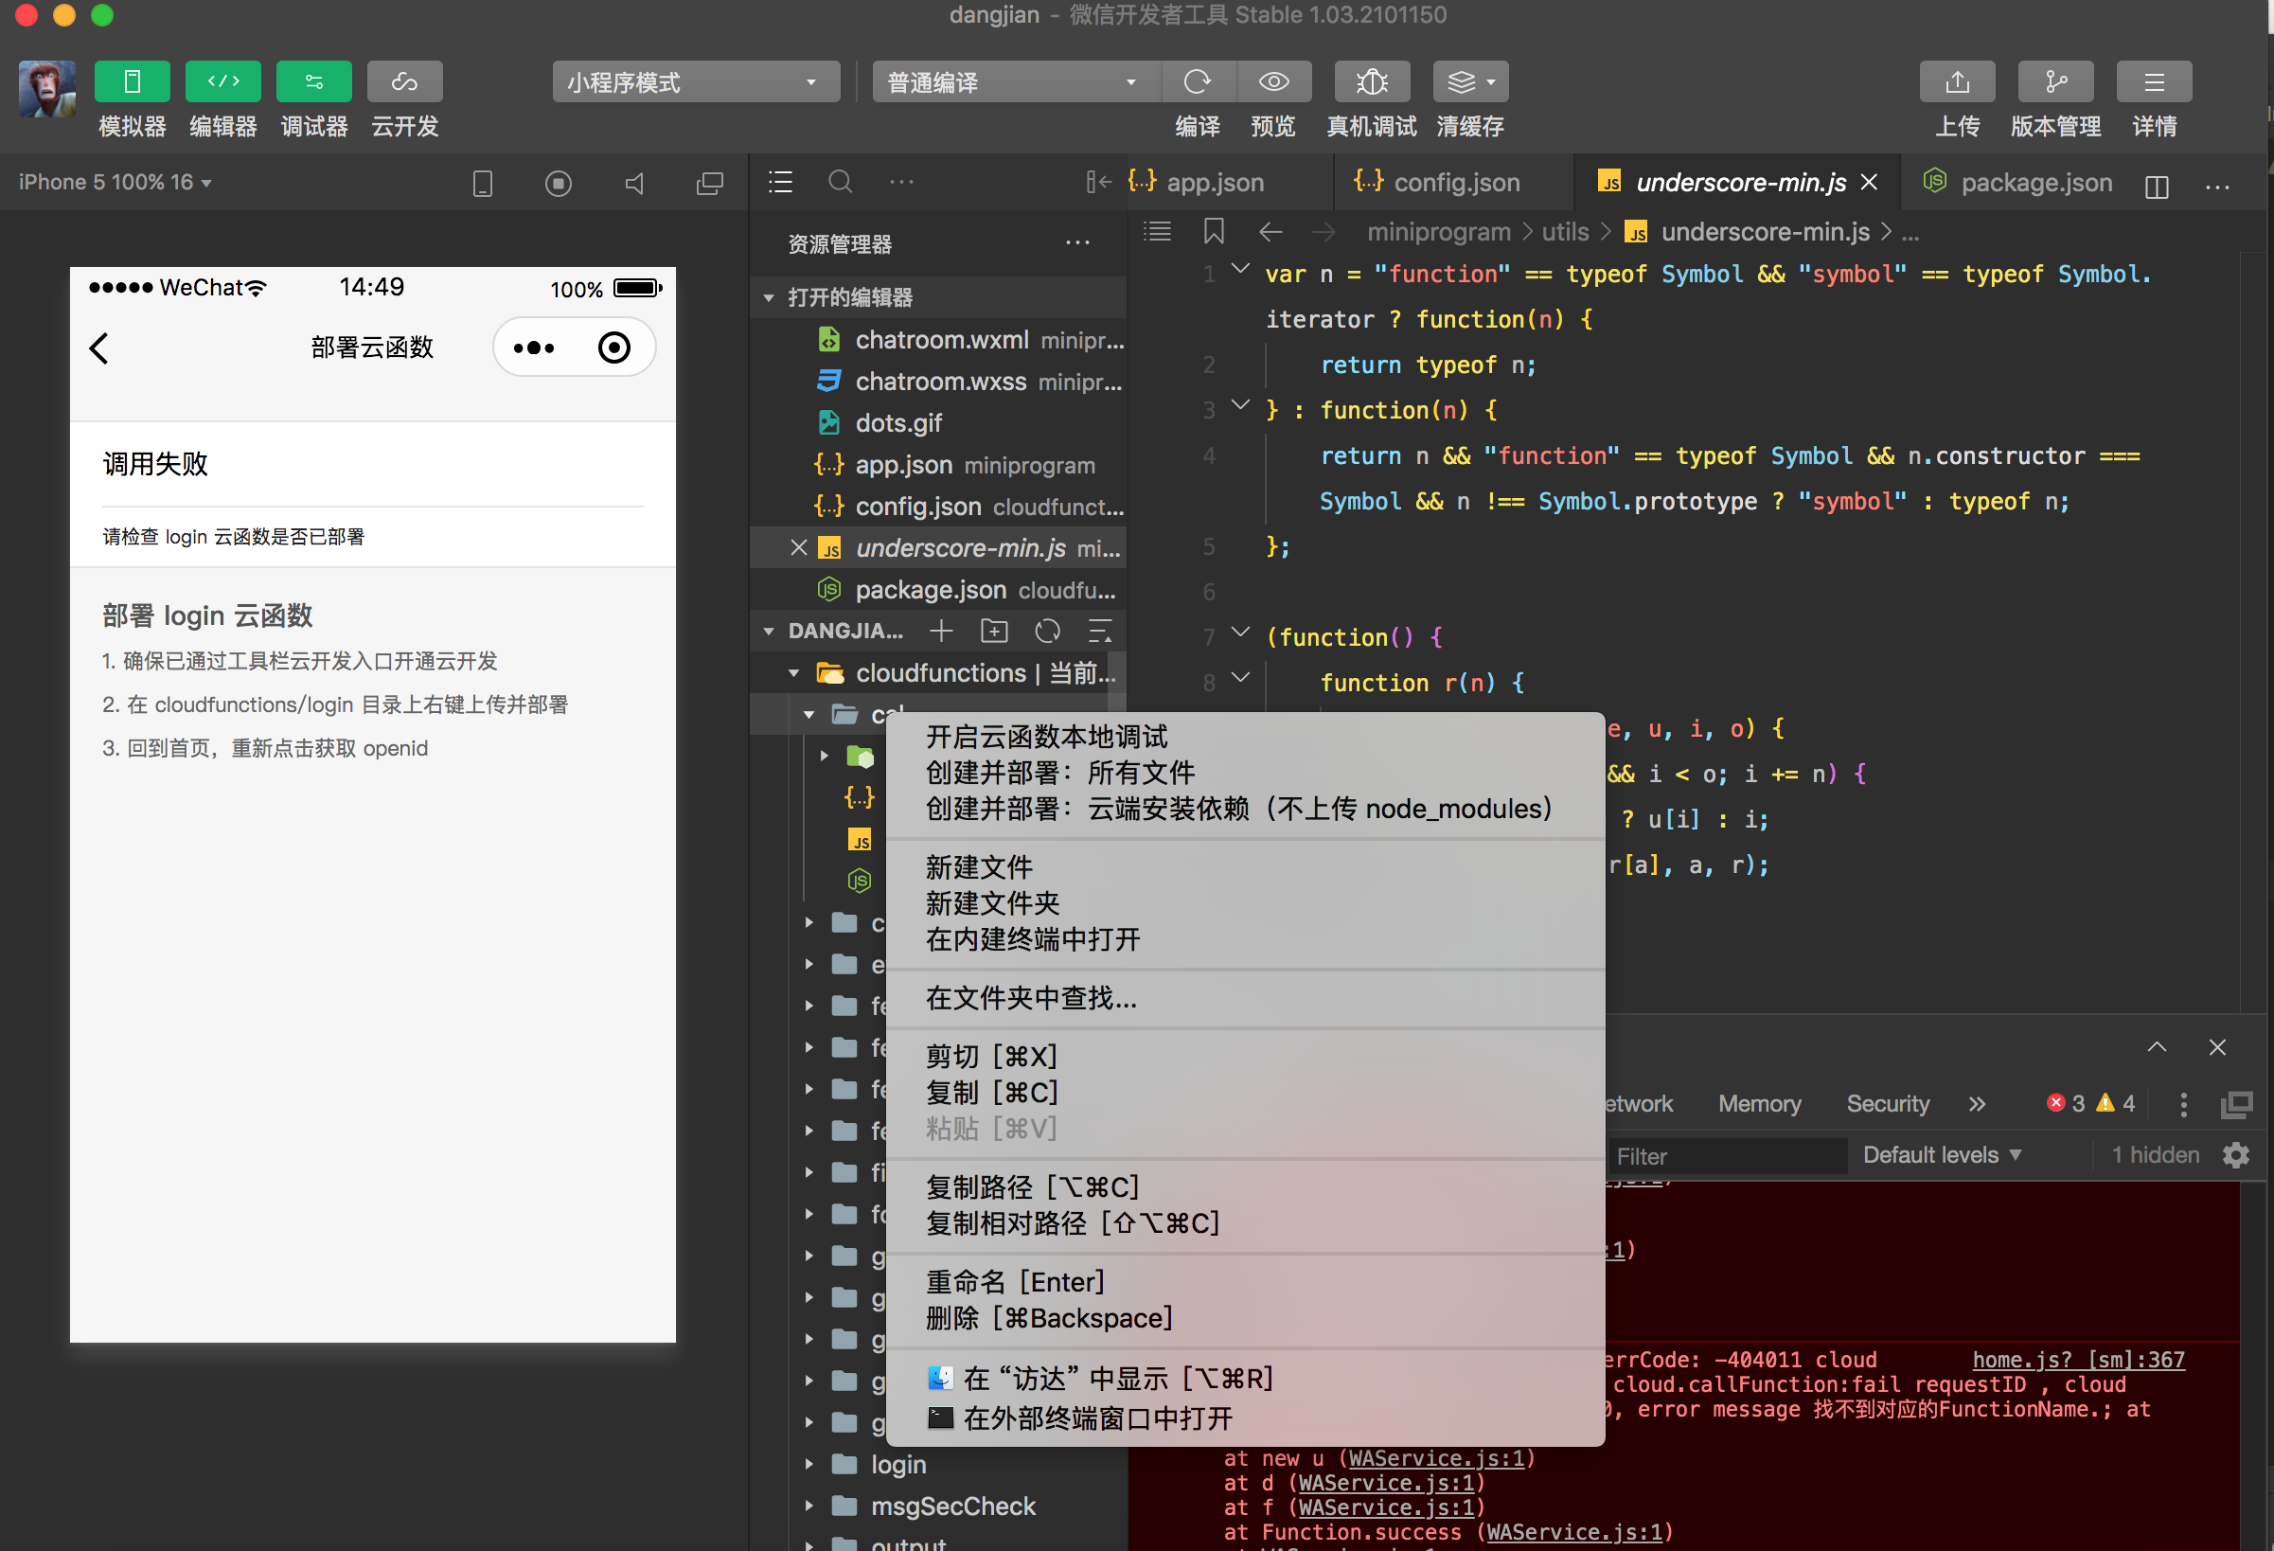Select 重命名 in the context menu

(1014, 1282)
